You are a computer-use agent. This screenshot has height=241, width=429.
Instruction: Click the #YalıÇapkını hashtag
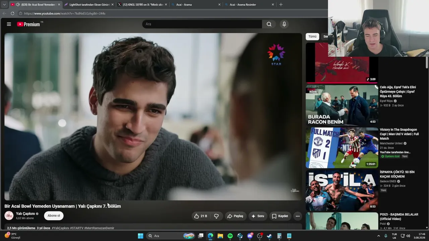click(60, 228)
